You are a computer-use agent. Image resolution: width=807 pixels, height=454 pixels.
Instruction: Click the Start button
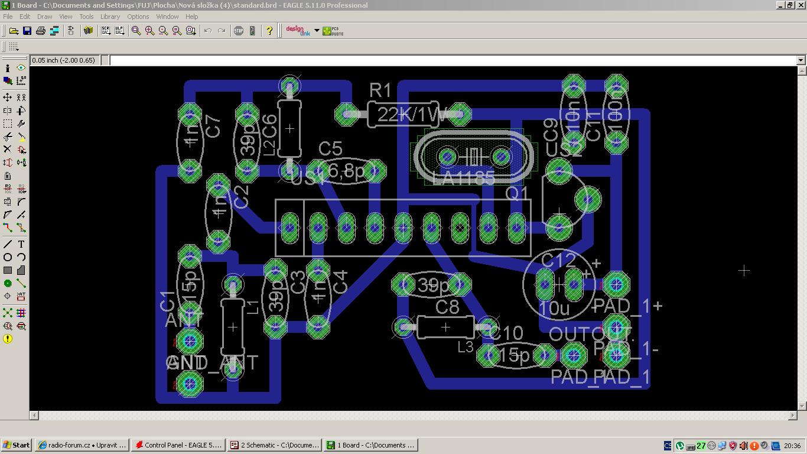tap(17, 445)
